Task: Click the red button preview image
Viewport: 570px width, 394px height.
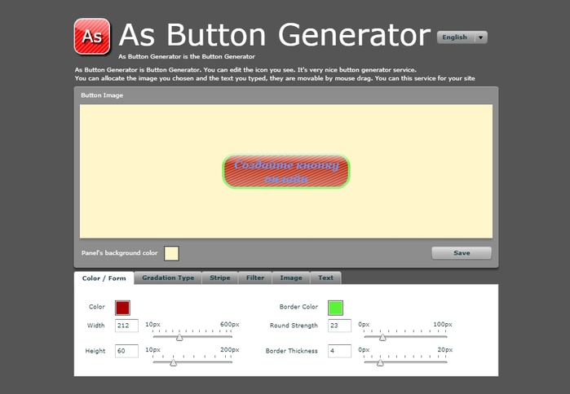Action: (x=286, y=171)
